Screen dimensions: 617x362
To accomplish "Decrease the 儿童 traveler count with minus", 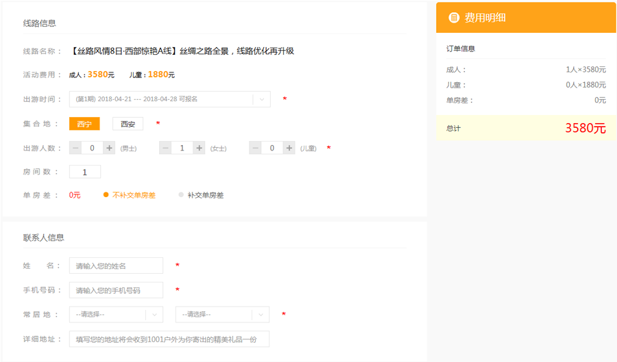I will [256, 148].
